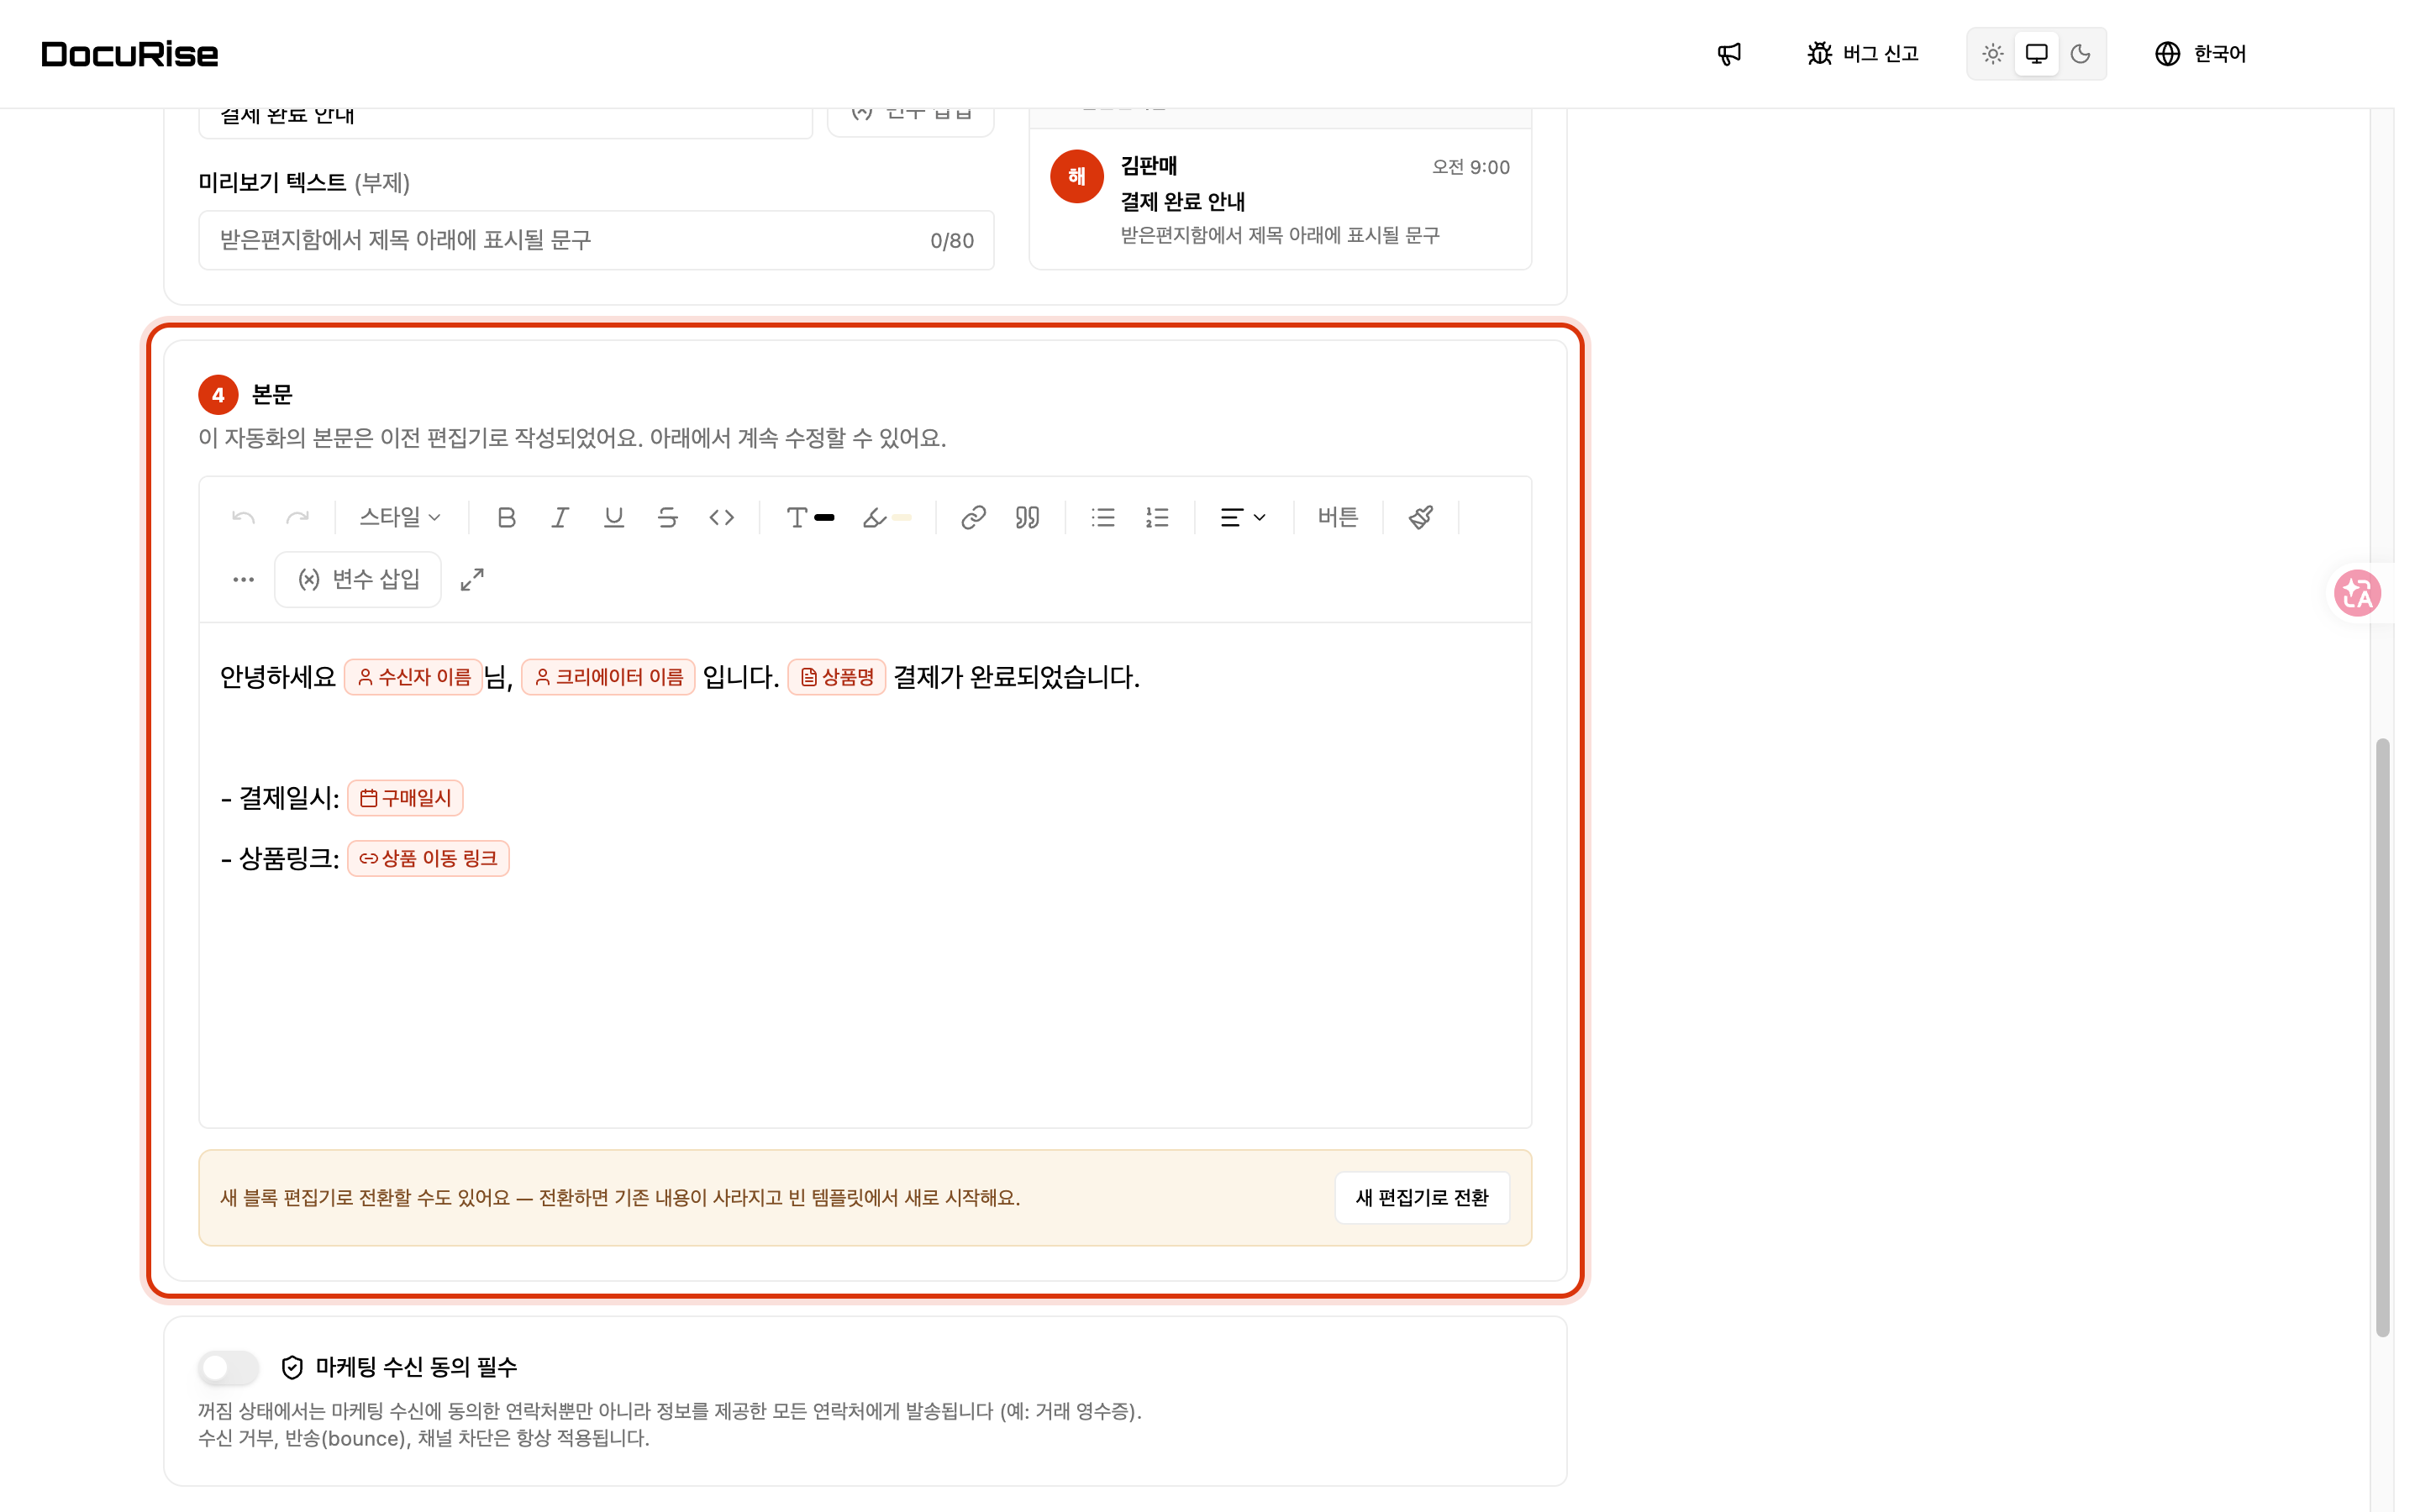Select the 크리에이터 이름 variable chip
The height and width of the screenshot is (1512, 2420).
608,677
